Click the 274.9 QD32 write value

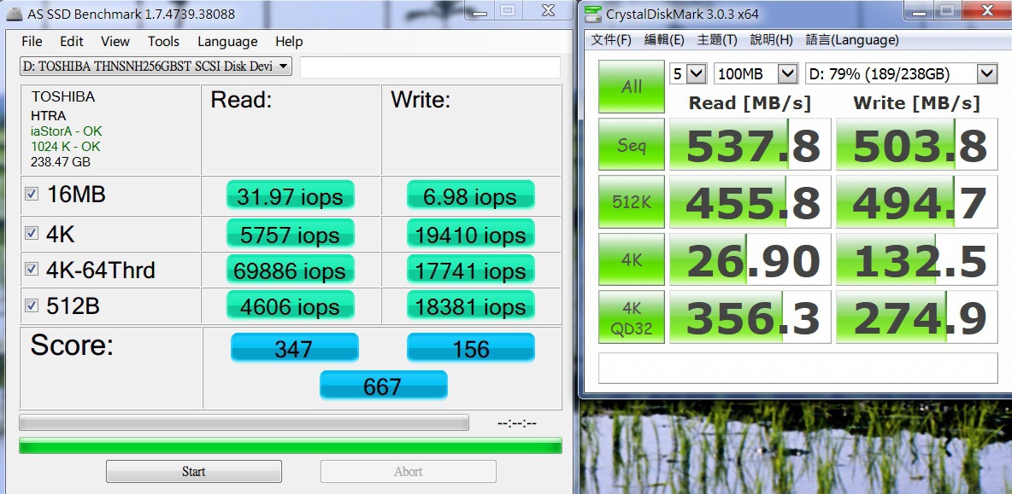[917, 317]
